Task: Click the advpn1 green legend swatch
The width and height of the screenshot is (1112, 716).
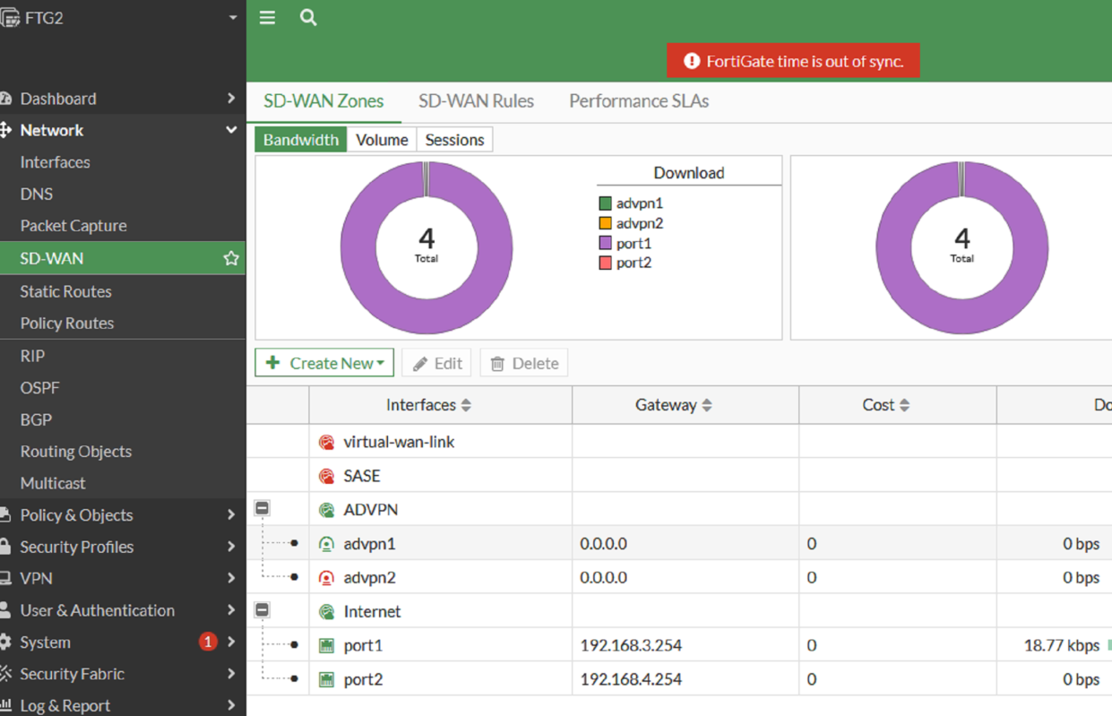Action: tap(605, 203)
